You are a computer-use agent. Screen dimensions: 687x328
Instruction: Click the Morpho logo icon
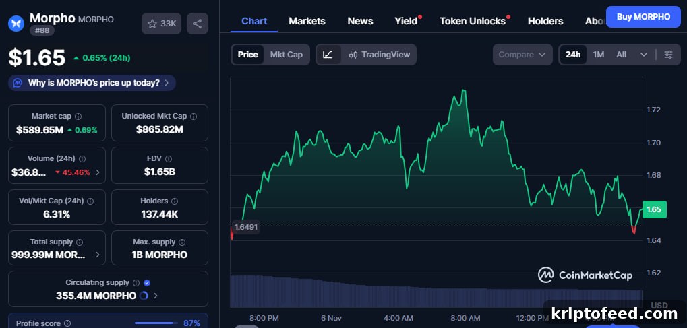tap(16, 23)
